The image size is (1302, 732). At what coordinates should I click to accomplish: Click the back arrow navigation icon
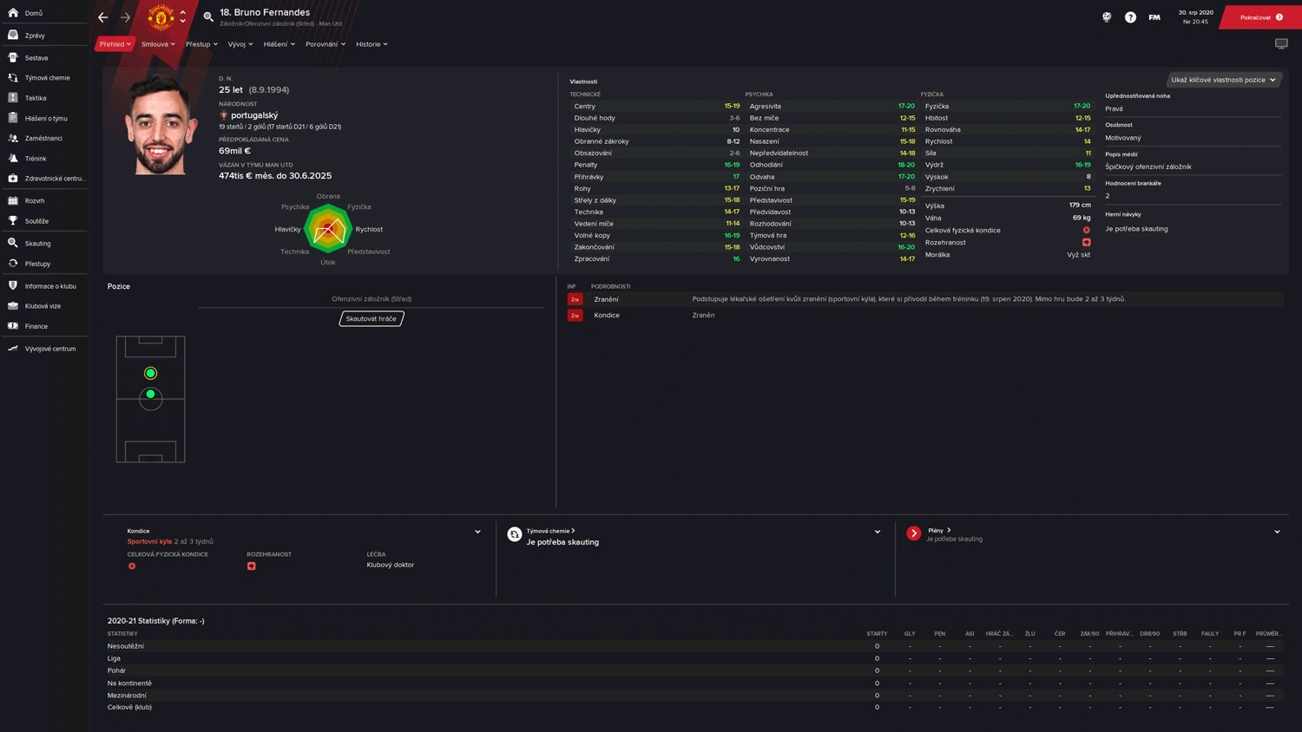[x=103, y=17]
